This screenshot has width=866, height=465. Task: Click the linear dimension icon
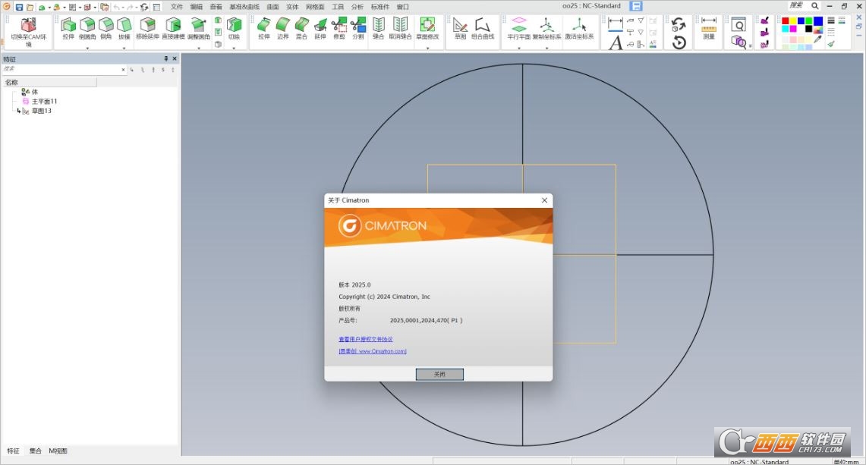(616, 23)
